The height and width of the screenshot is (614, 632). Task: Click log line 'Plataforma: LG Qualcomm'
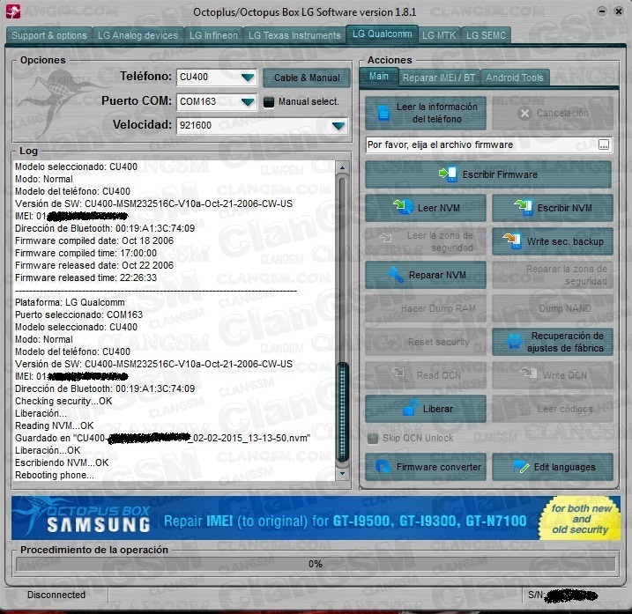point(70,302)
